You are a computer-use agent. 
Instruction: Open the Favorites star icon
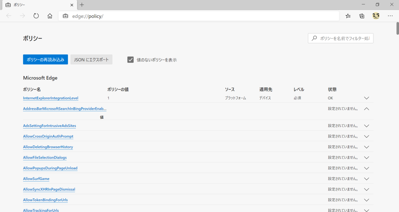(x=348, y=16)
